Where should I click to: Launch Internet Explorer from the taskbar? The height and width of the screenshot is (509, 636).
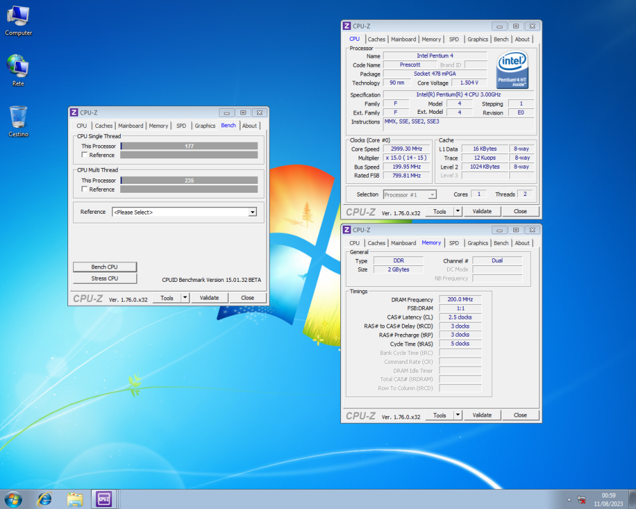pyautogui.click(x=44, y=499)
